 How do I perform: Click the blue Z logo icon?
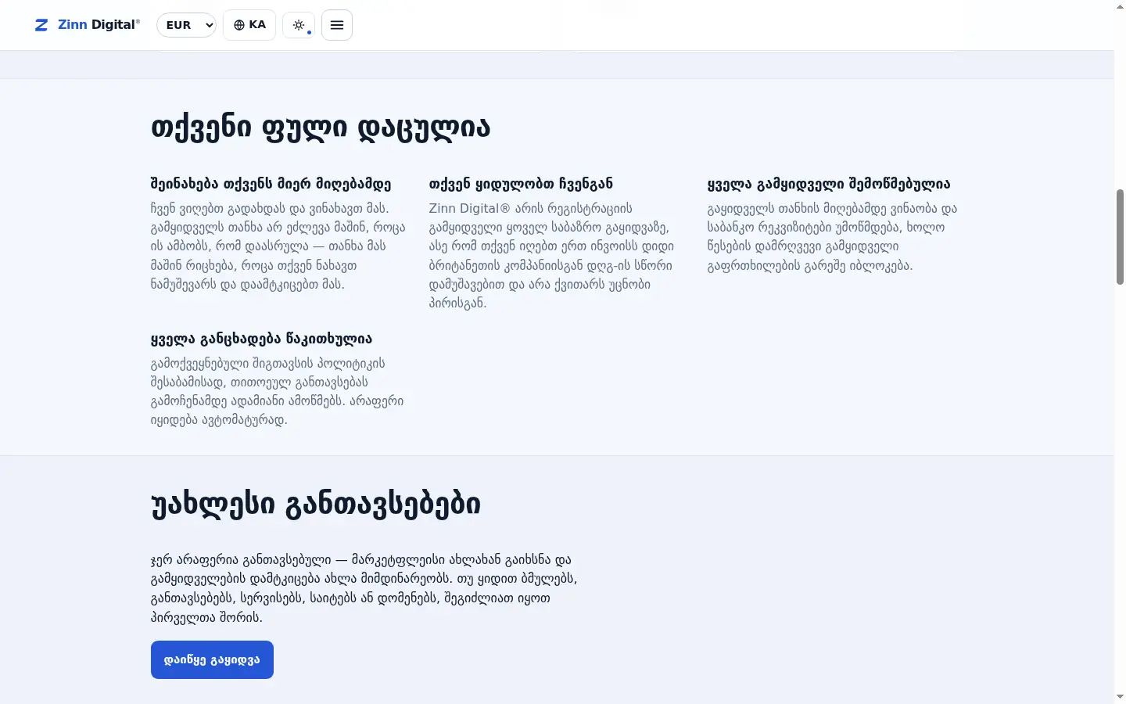click(41, 25)
